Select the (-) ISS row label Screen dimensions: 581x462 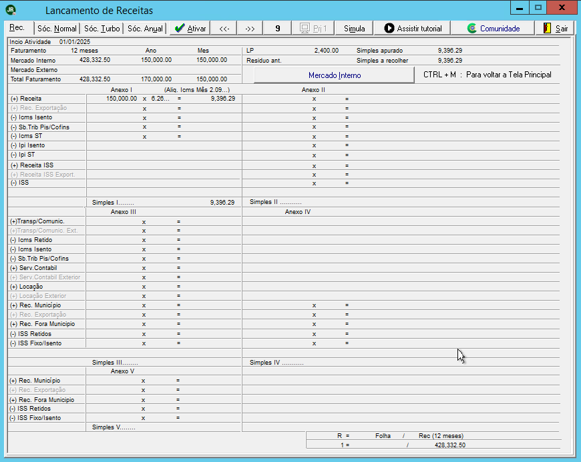tap(19, 183)
